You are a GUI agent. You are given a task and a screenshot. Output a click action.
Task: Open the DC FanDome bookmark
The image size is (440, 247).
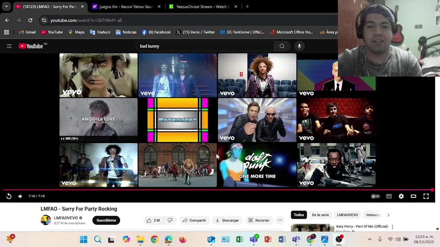[x=242, y=32]
